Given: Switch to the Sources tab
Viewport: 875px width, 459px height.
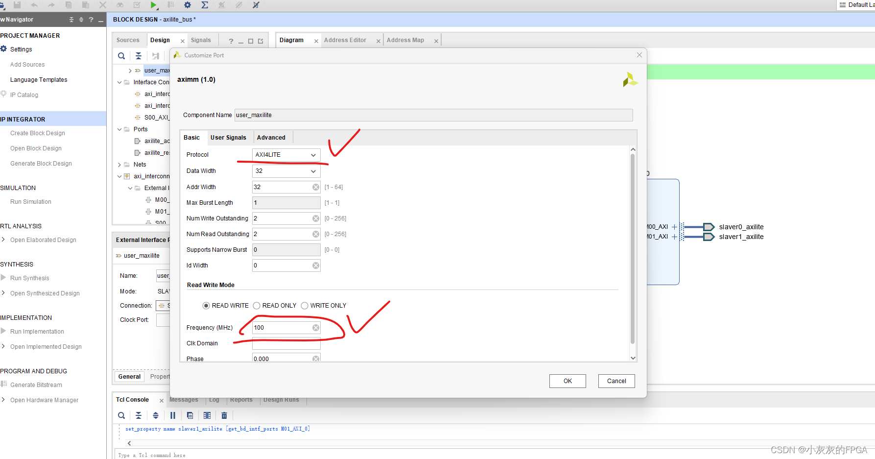Looking at the screenshot, I should tap(128, 40).
